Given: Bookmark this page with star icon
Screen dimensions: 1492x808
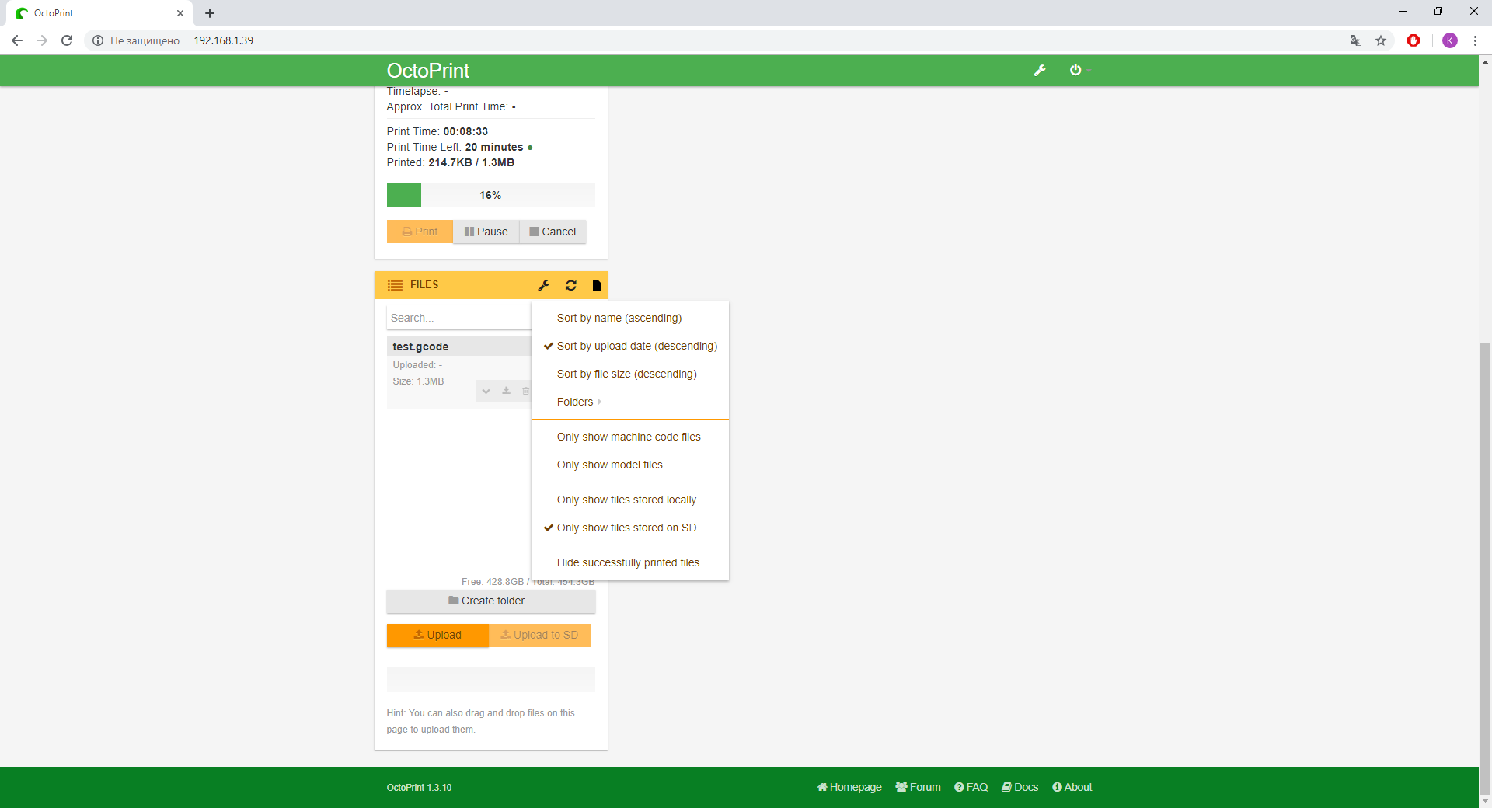Looking at the screenshot, I should pos(1381,40).
